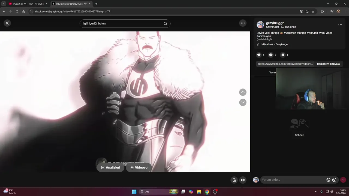Viewport: 349px width, 196px height.
Task: Go to previous video with up arrow
Action: pyautogui.click(x=243, y=92)
